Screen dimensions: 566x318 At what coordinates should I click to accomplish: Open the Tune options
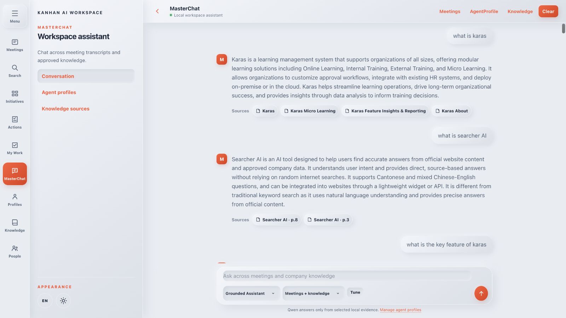[x=355, y=292]
